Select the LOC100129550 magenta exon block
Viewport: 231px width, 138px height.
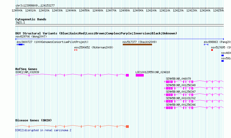pos(140,75)
